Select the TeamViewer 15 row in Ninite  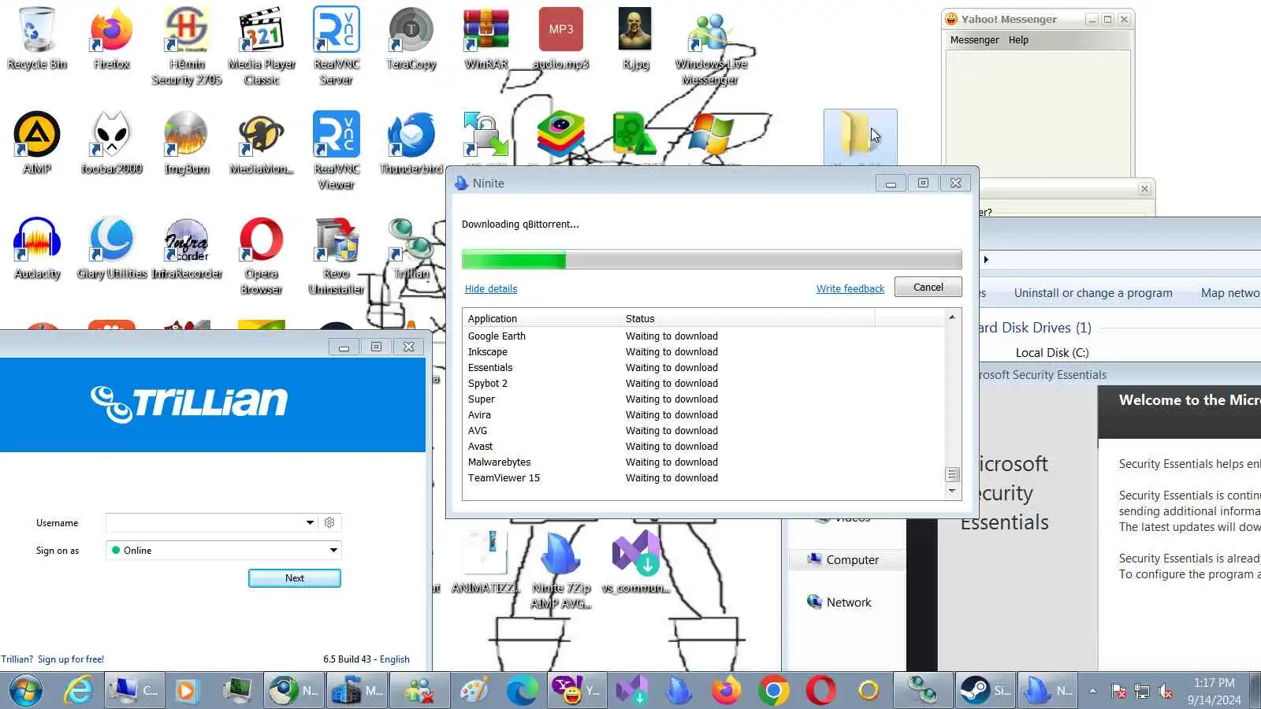pyautogui.click(x=704, y=478)
